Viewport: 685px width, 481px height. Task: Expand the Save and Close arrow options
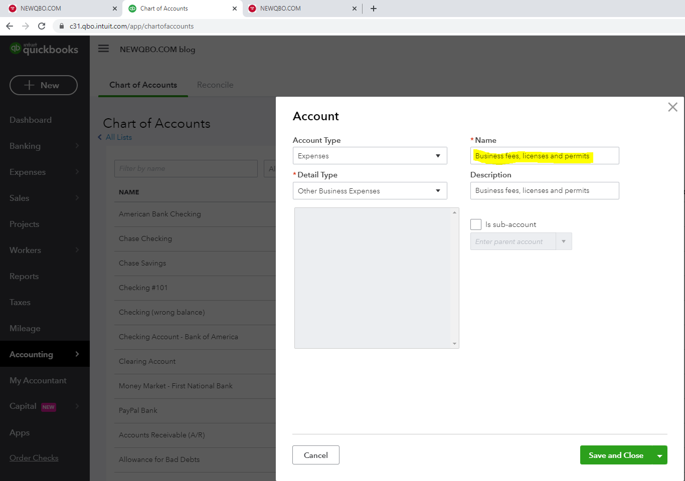[x=659, y=455]
